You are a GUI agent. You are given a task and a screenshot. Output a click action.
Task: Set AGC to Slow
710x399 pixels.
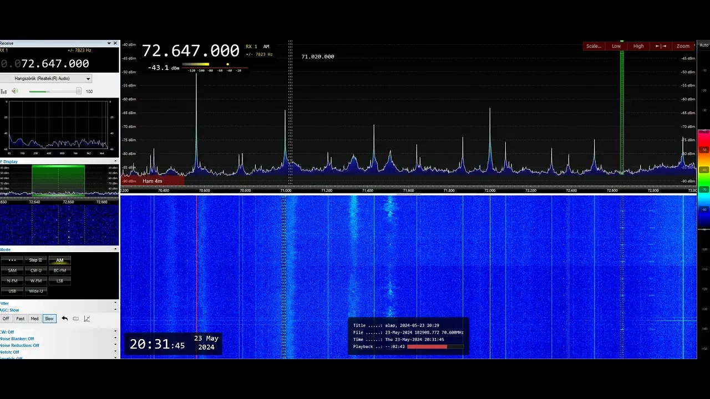click(49, 319)
